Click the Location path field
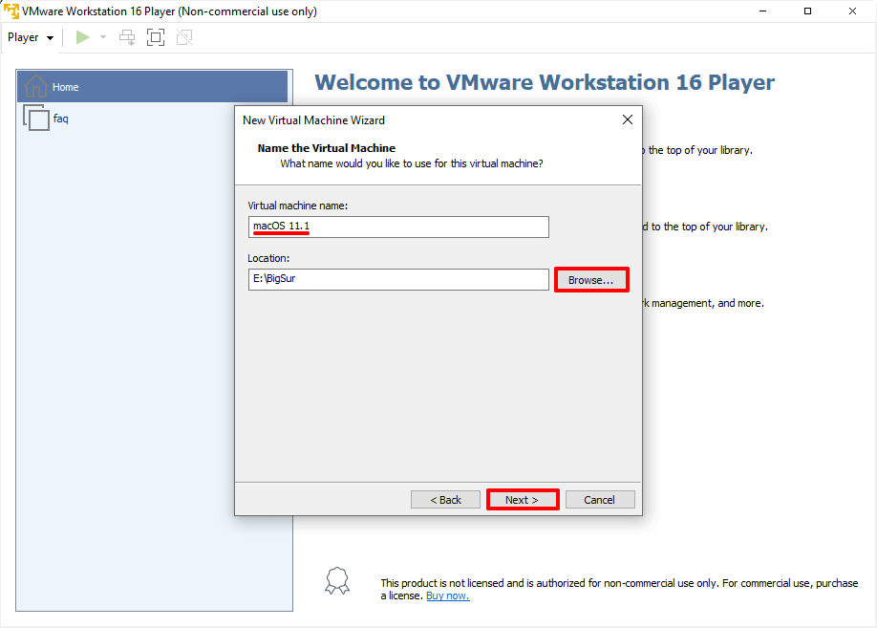This screenshot has width=877, height=628. 398,279
